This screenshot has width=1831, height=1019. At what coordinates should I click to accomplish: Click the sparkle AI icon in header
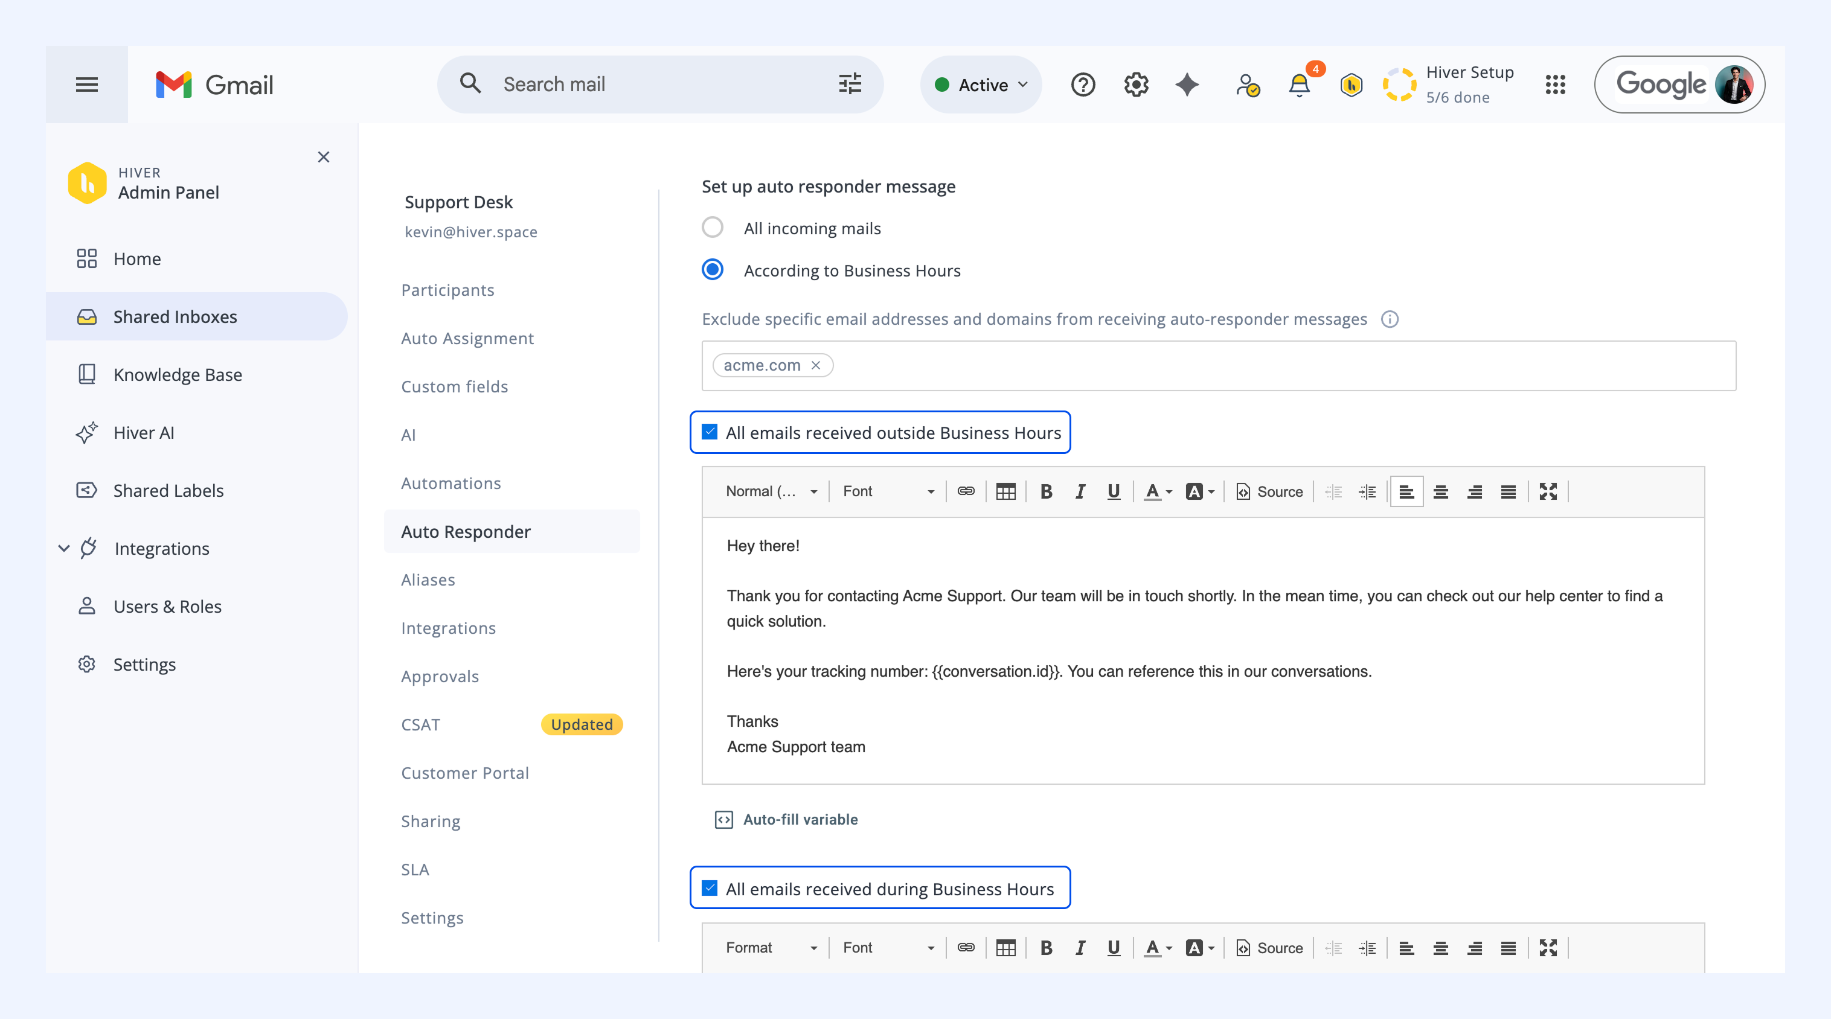[1187, 85]
